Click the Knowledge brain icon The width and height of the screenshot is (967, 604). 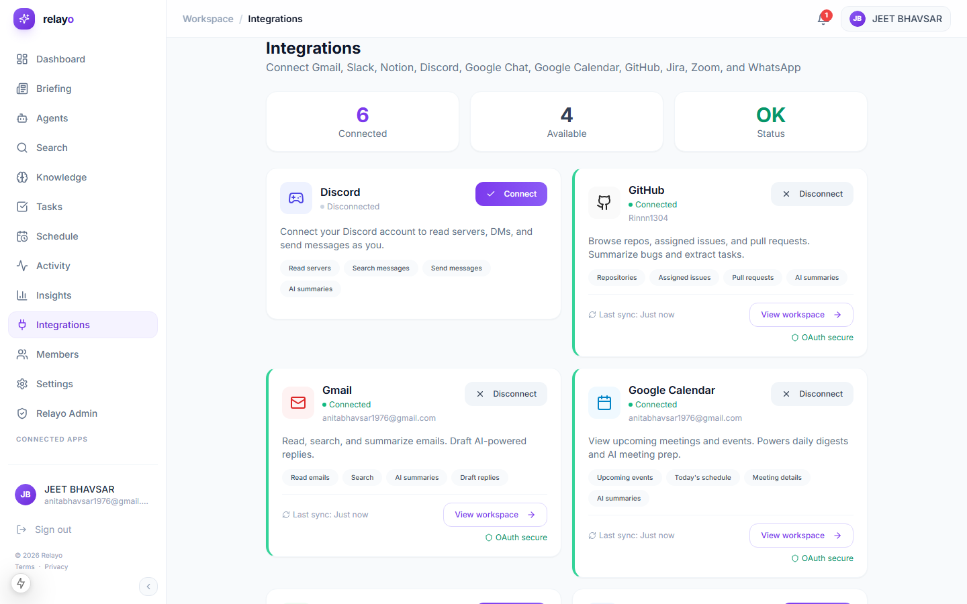point(22,177)
